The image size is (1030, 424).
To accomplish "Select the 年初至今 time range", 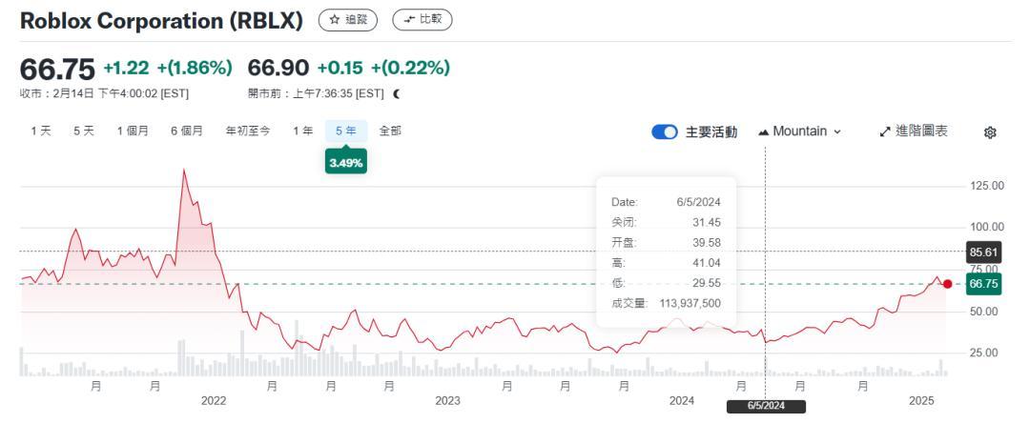I will point(248,131).
